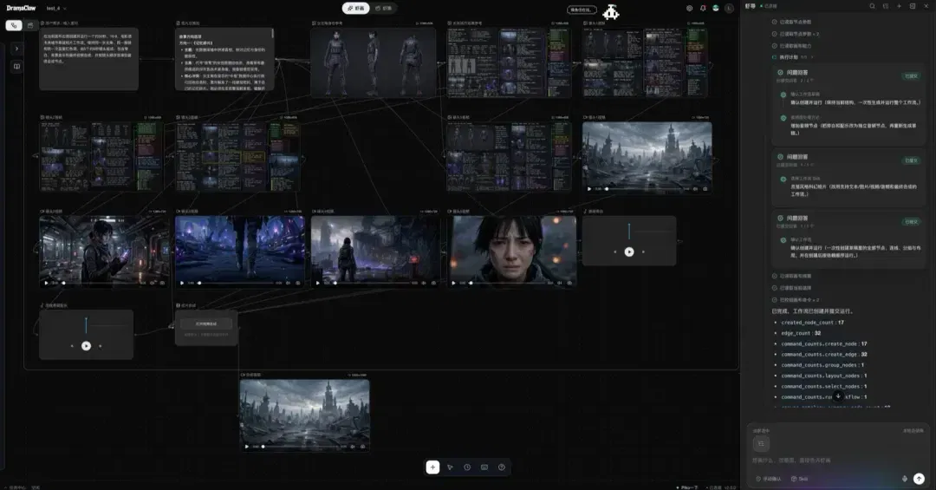Select the pointer tool in bottom toolbar
This screenshot has width=936, height=490.
(x=450, y=467)
